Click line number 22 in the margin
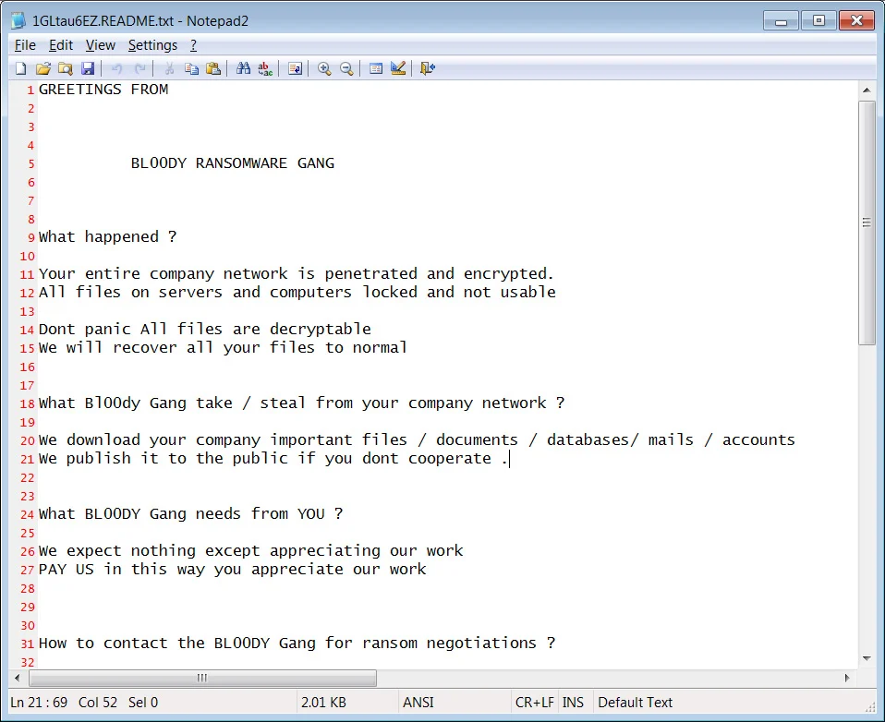Viewport: 885px width, 722px height. tap(27, 477)
